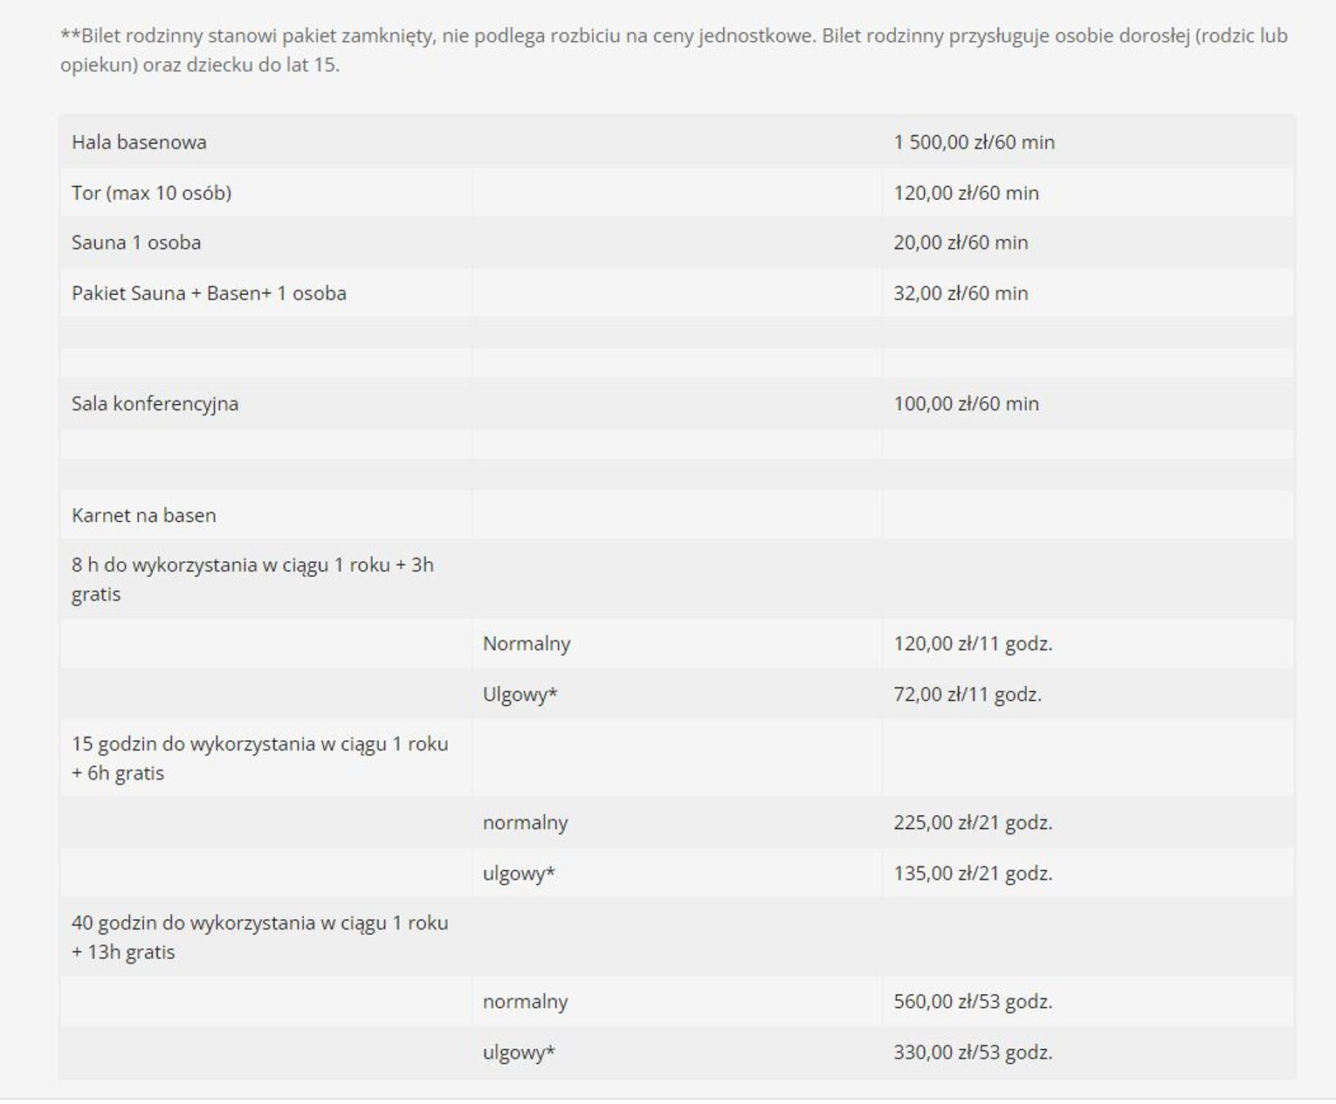Select the Karnet na basen heading cell

coord(144,516)
